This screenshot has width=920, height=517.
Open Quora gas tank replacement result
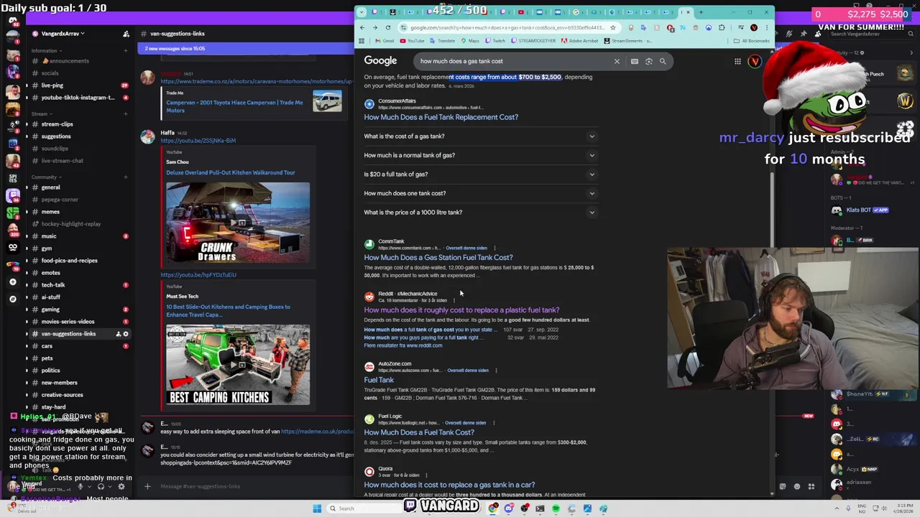click(x=449, y=485)
